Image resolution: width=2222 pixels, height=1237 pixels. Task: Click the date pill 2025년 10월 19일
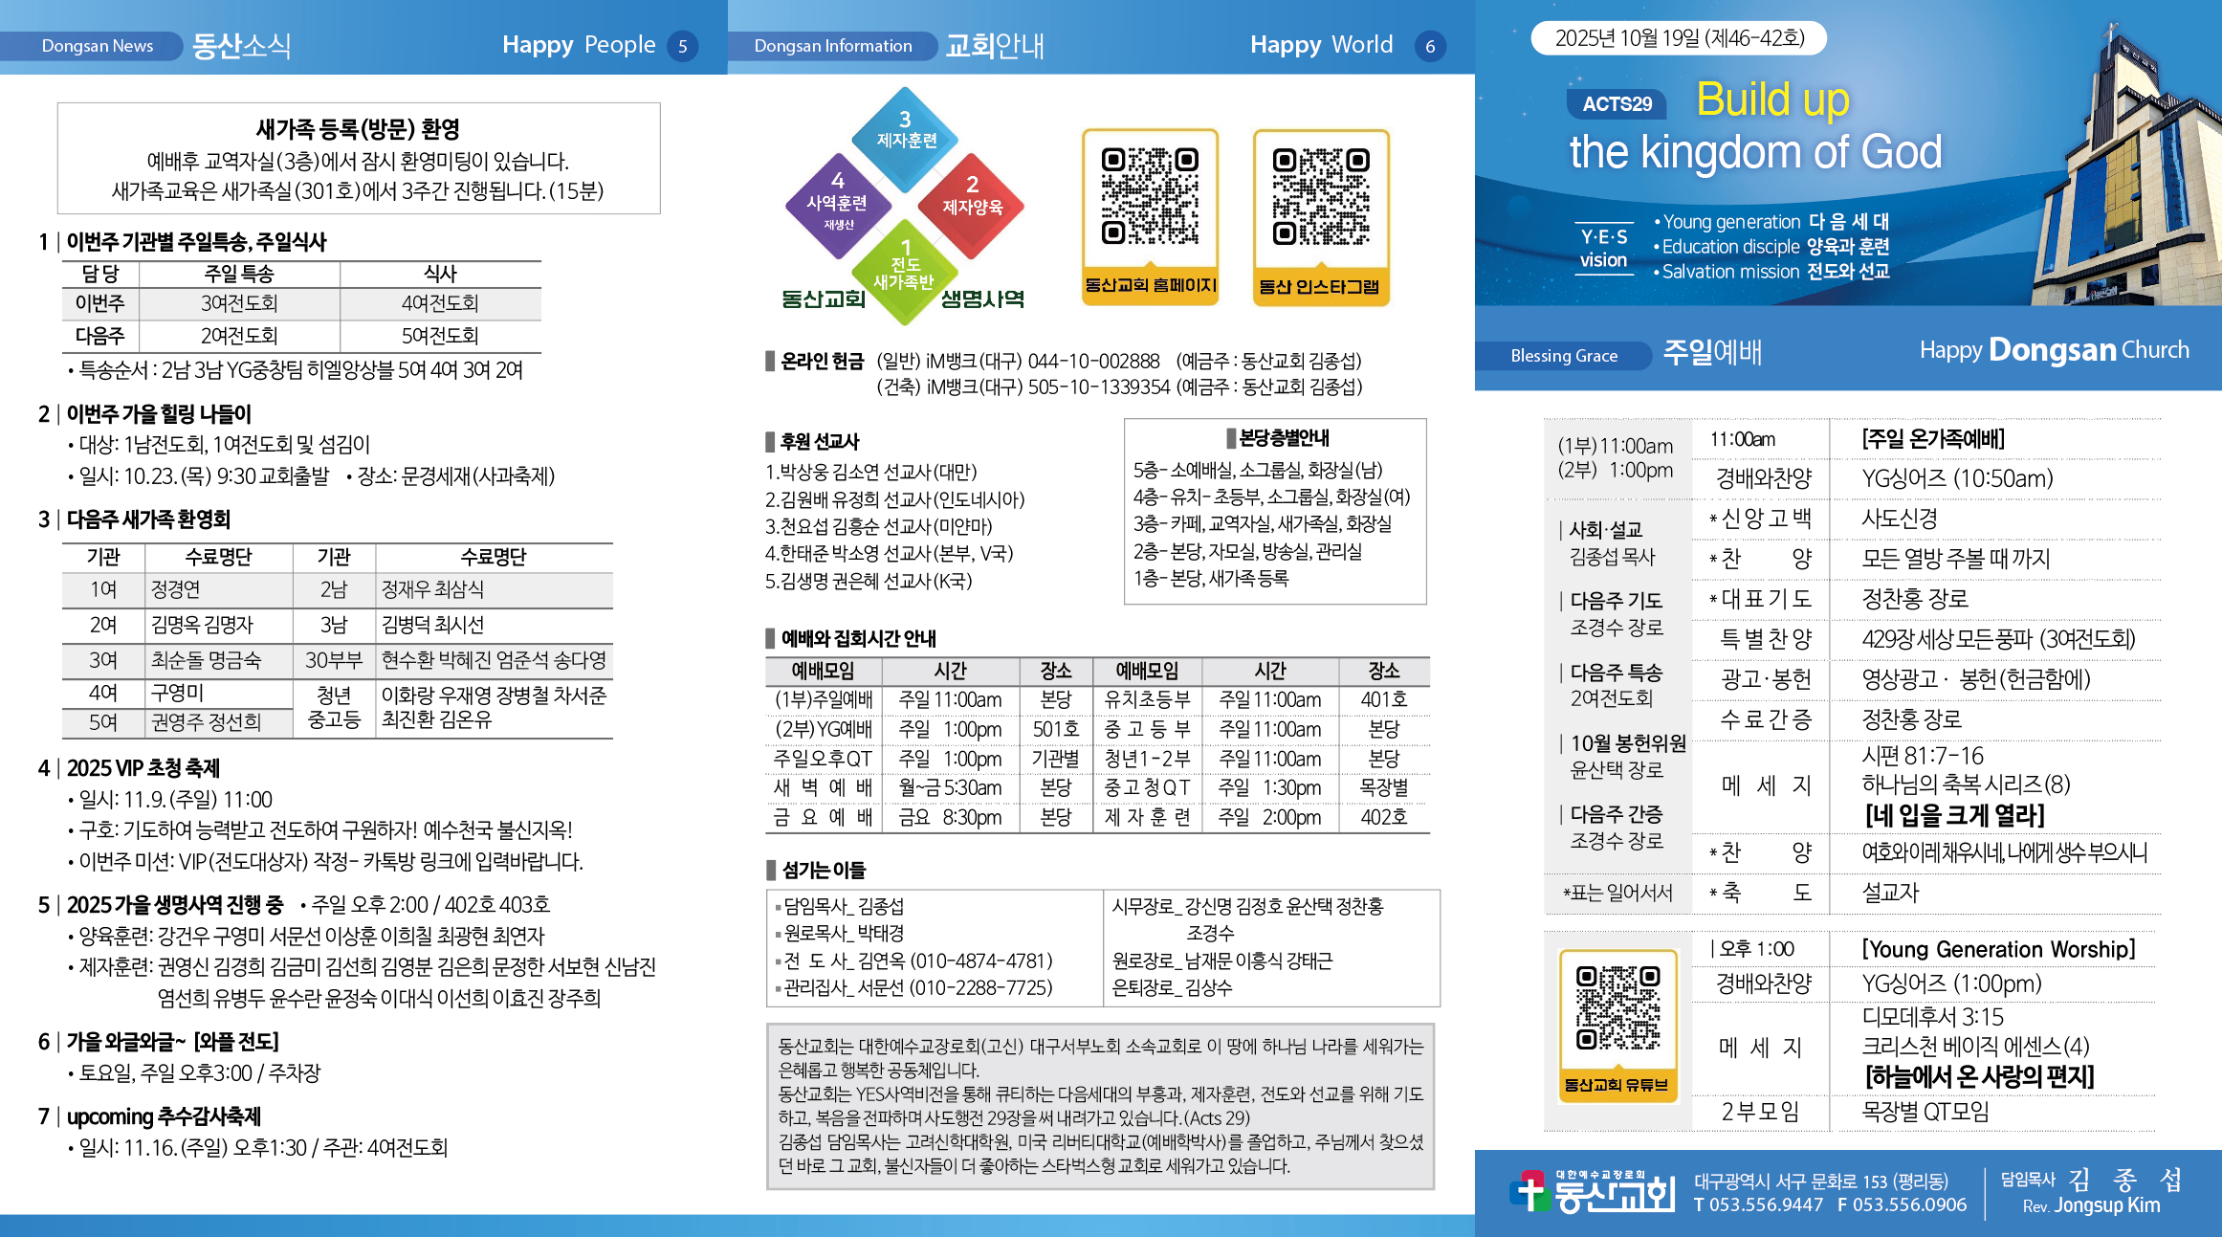pyautogui.click(x=1679, y=38)
